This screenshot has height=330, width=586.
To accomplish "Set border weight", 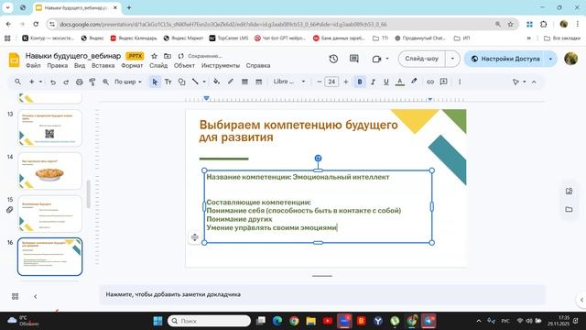I will pyautogui.click(x=244, y=82).
